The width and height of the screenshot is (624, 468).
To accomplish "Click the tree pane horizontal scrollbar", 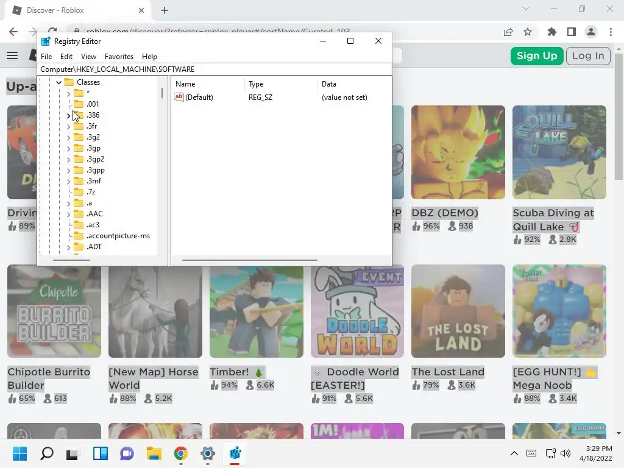I will [72, 260].
